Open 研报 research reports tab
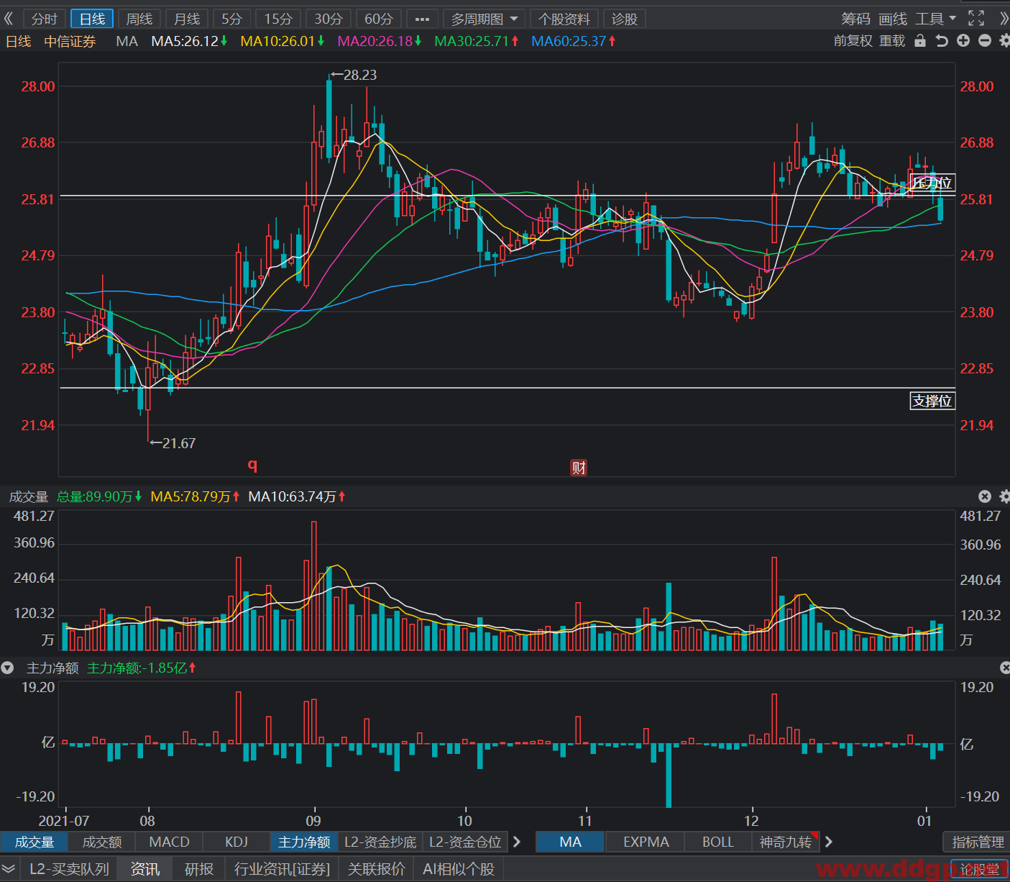The height and width of the screenshot is (882, 1010). point(199,869)
